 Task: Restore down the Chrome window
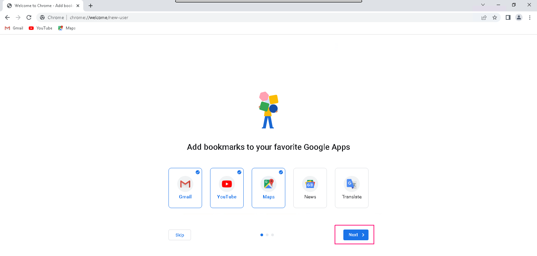[x=514, y=5]
